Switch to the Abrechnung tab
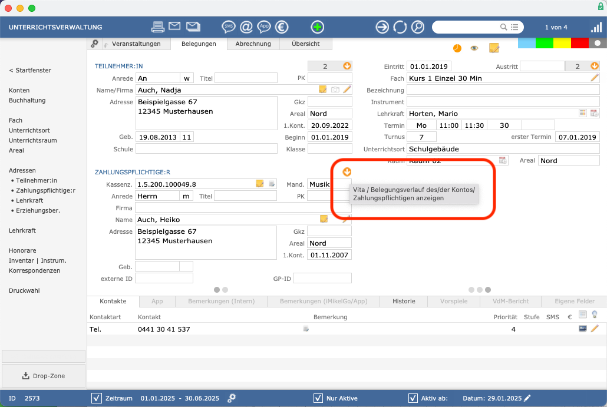This screenshot has width=607, height=407. point(253,44)
